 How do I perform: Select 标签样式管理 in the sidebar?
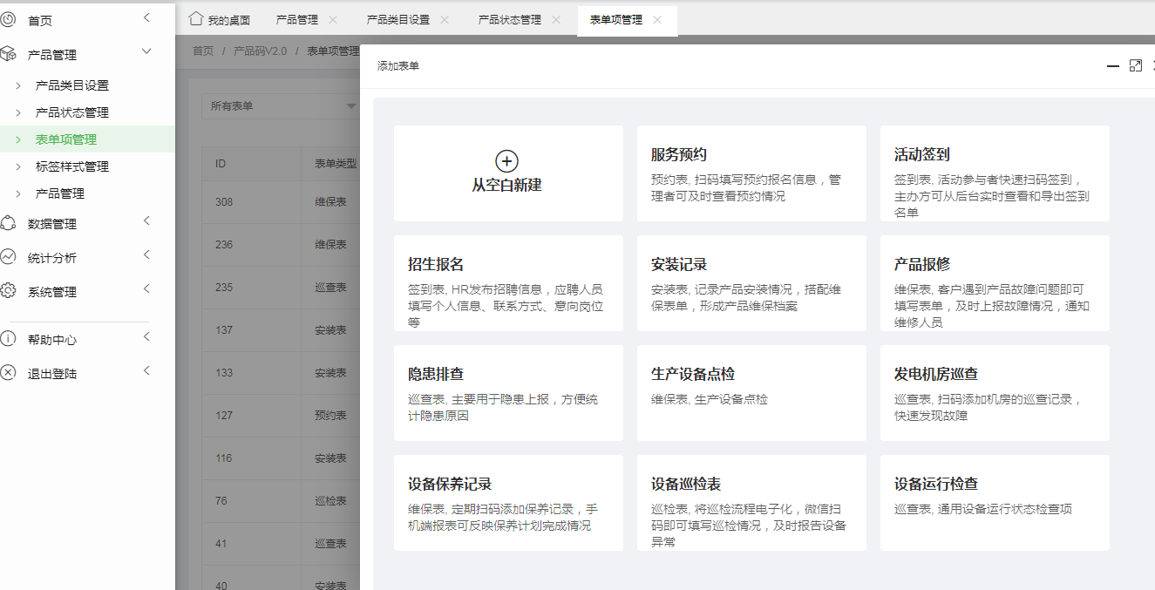(x=71, y=166)
